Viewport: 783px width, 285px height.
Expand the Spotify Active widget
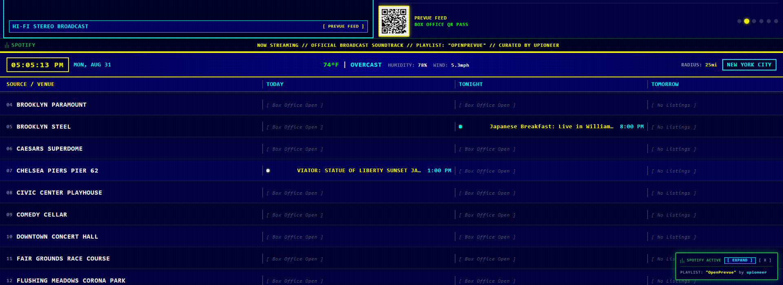tap(740, 260)
